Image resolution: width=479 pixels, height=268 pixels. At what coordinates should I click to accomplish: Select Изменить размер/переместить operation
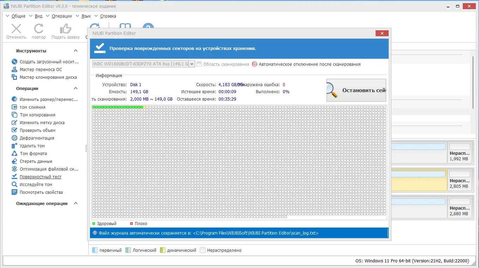click(x=44, y=99)
